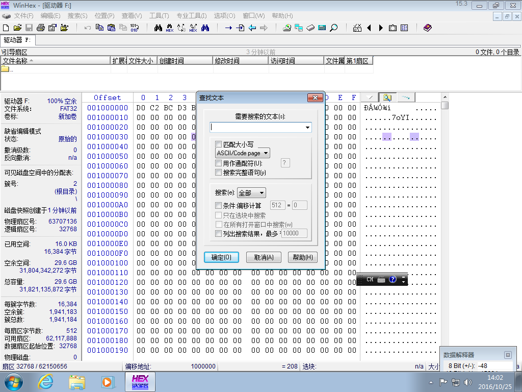Open the 位置(P) menu
This screenshot has height=392, width=522.
pyautogui.click(x=104, y=16)
